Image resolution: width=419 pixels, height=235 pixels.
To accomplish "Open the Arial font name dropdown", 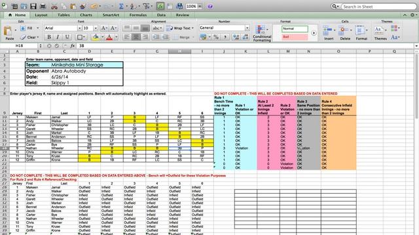I will coord(79,28).
